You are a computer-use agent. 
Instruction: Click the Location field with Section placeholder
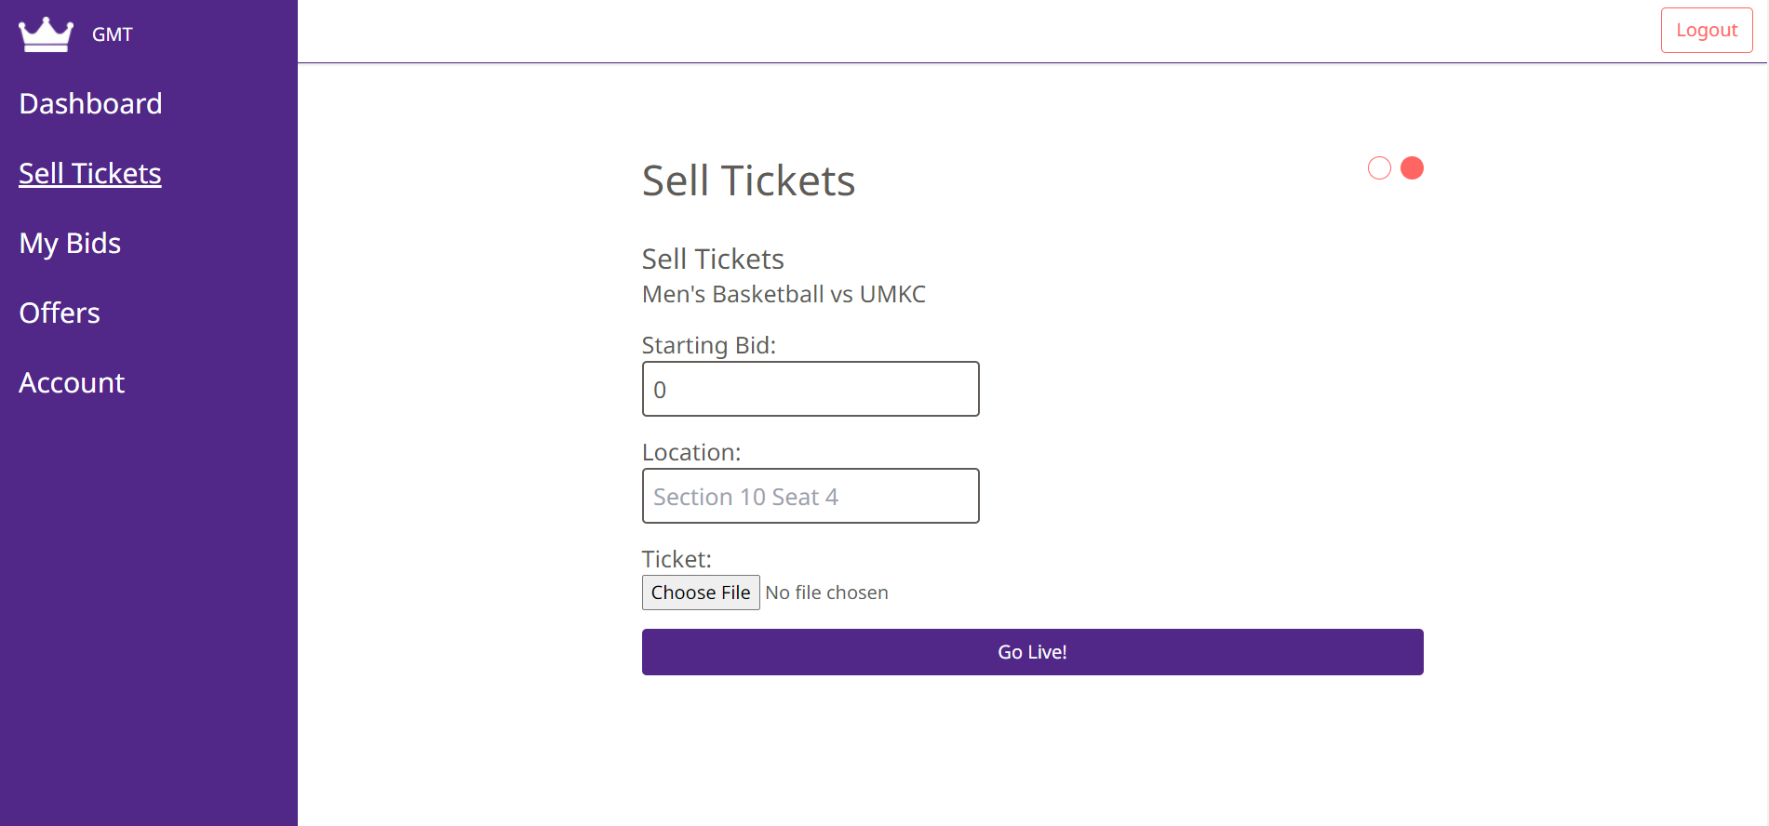tap(810, 496)
